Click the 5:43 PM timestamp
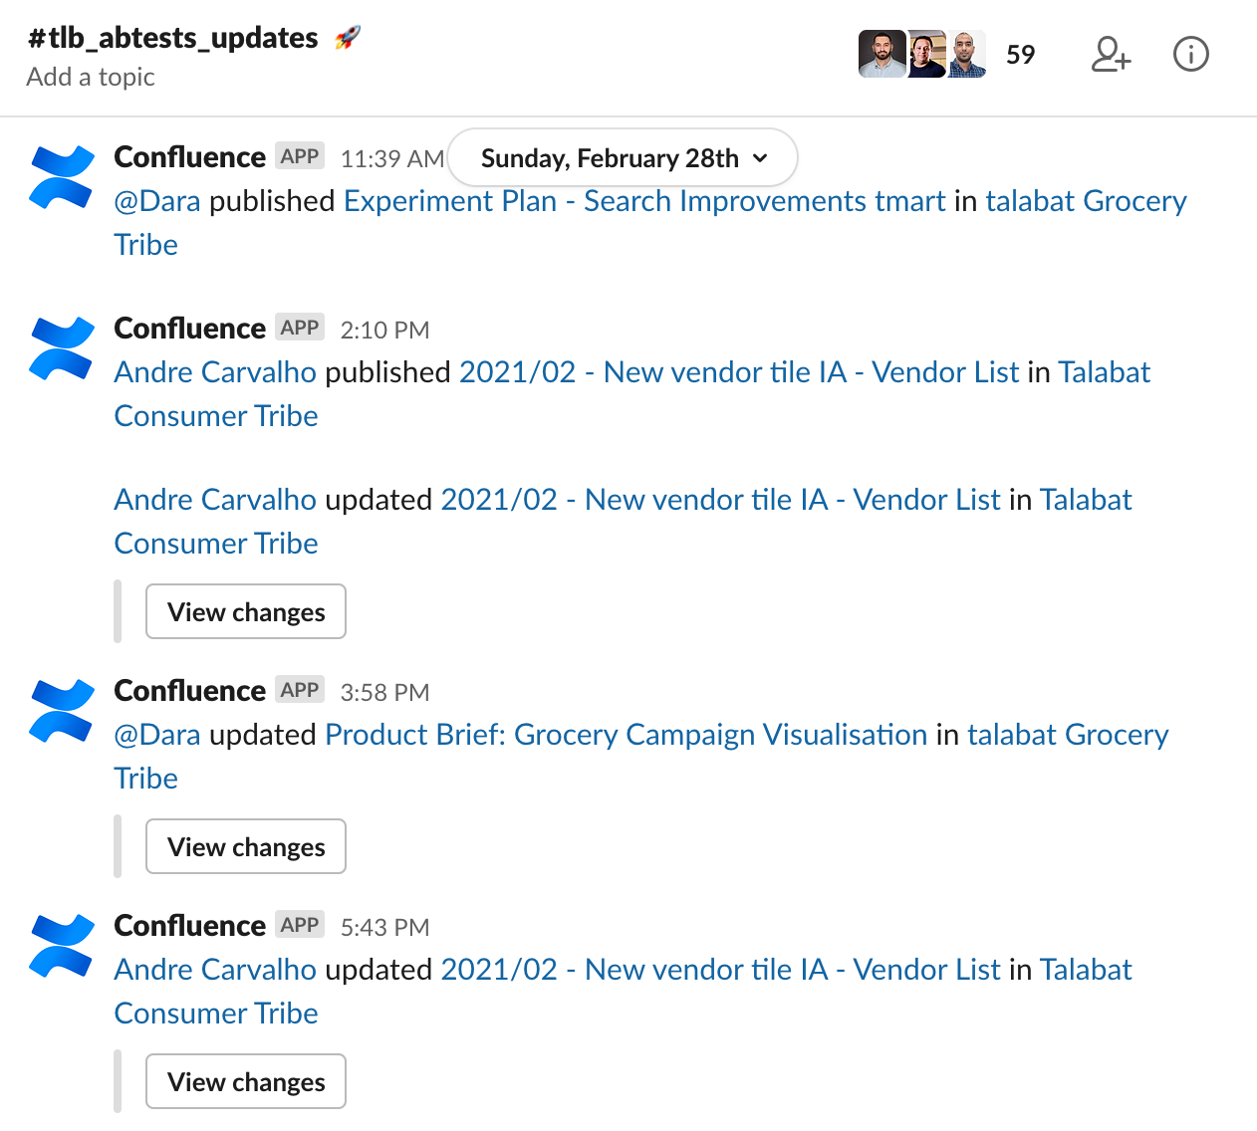This screenshot has width=1257, height=1131. [384, 928]
